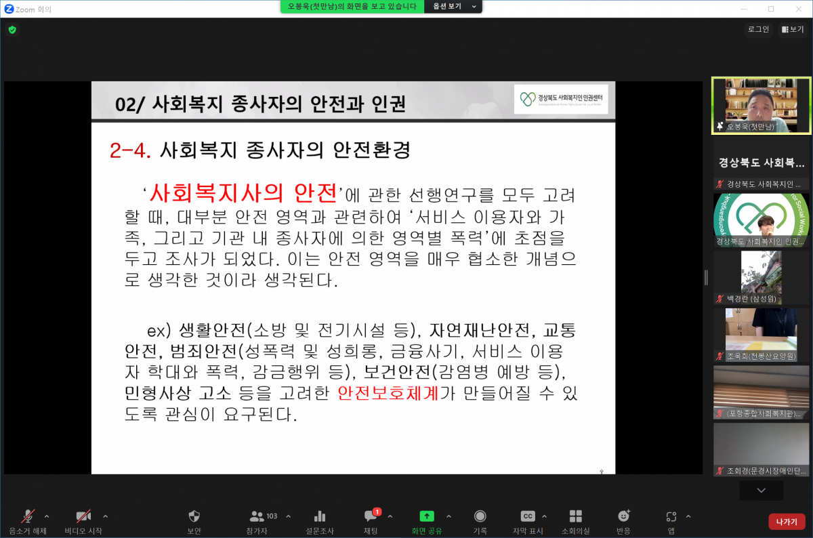Open 옵션 보기 view options dropdown
Viewport: 813px width, 538px height.
tap(452, 6)
